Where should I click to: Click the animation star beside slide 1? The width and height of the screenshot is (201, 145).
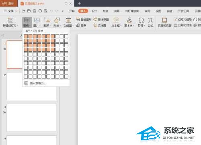point(5,49)
